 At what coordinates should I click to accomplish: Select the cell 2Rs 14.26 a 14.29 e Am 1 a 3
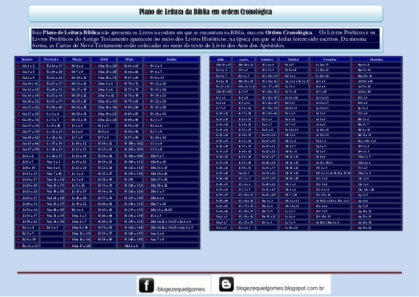click(172, 227)
